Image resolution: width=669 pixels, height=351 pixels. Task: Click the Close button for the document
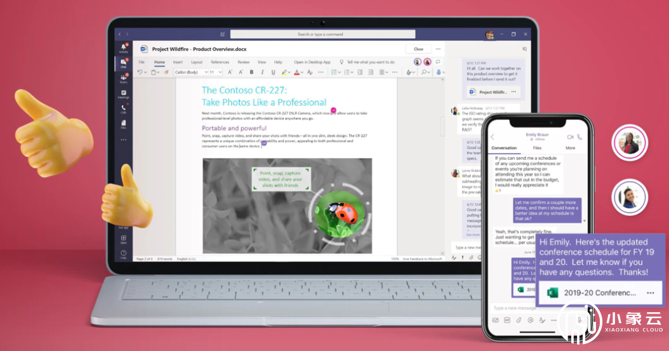[x=418, y=49]
